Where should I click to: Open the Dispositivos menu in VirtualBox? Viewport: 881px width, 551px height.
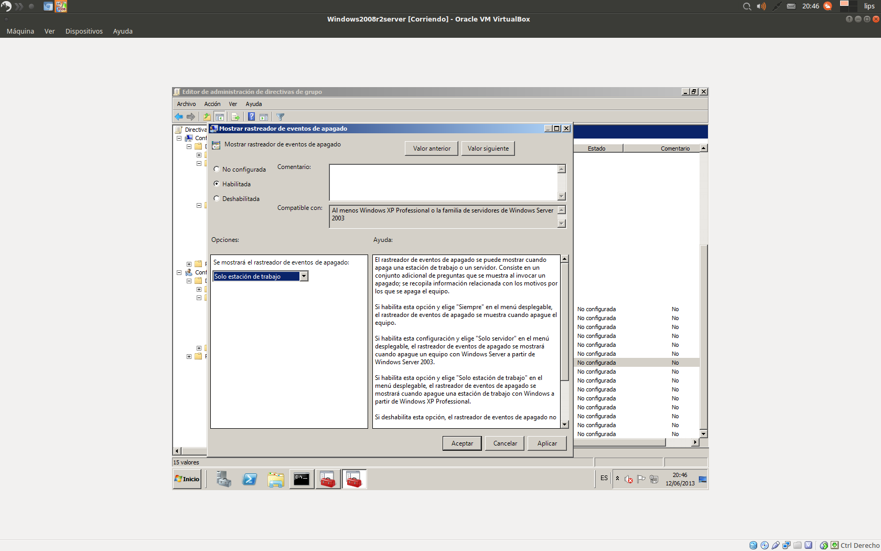(x=84, y=31)
